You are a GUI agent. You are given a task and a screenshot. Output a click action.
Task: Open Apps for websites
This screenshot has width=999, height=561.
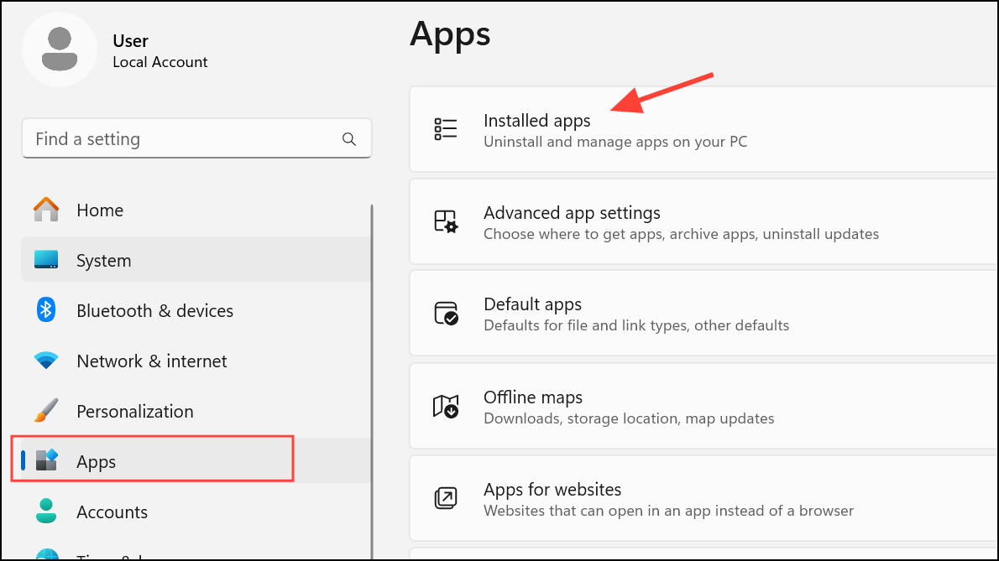[x=703, y=498]
